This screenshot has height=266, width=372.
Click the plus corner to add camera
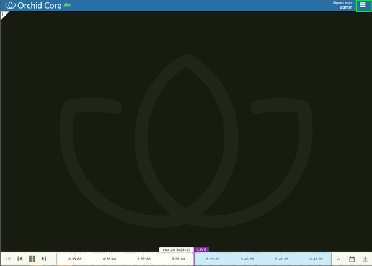pos(3,14)
